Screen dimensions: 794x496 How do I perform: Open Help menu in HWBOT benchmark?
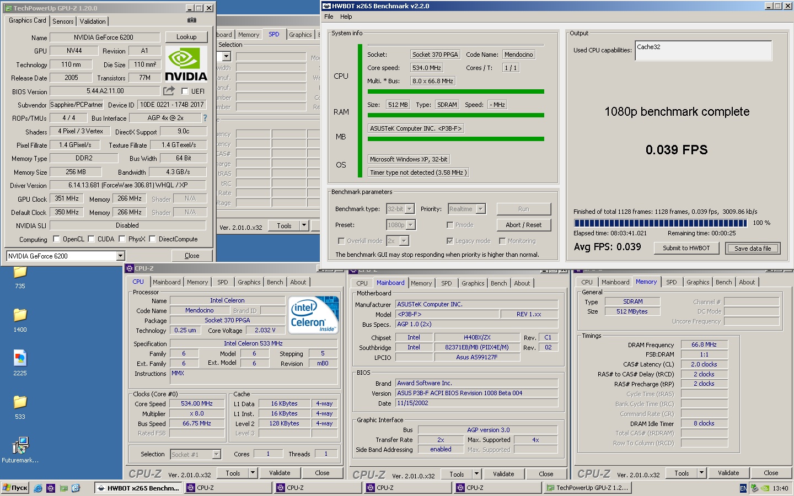[x=346, y=17]
